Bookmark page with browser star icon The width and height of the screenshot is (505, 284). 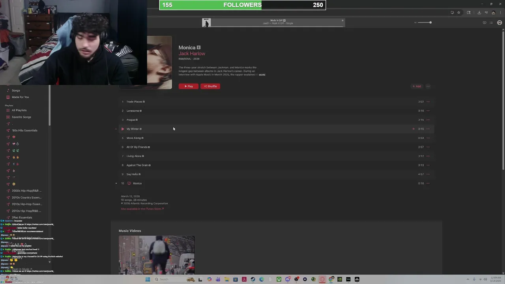coord(458,13)
